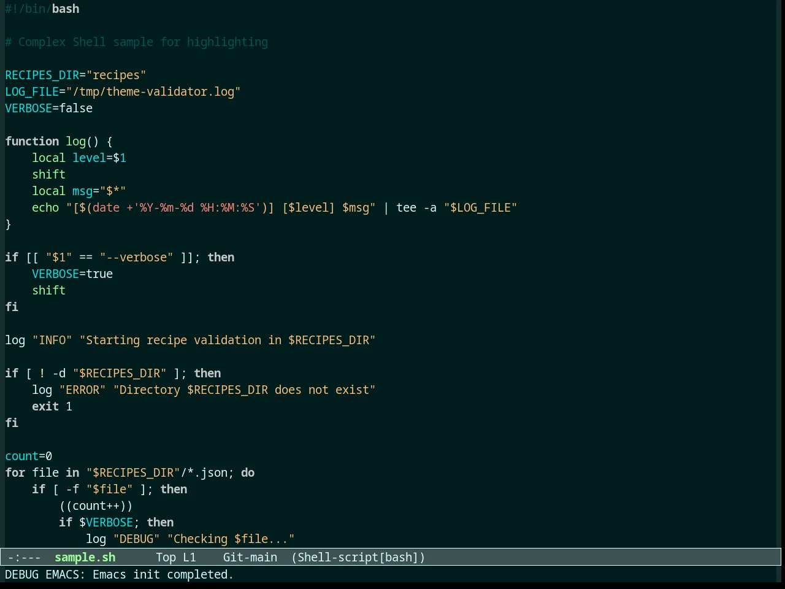Click the sample.sh buffer name in mode line
Viewport: 785px width, 589px height.
[85, 557]
